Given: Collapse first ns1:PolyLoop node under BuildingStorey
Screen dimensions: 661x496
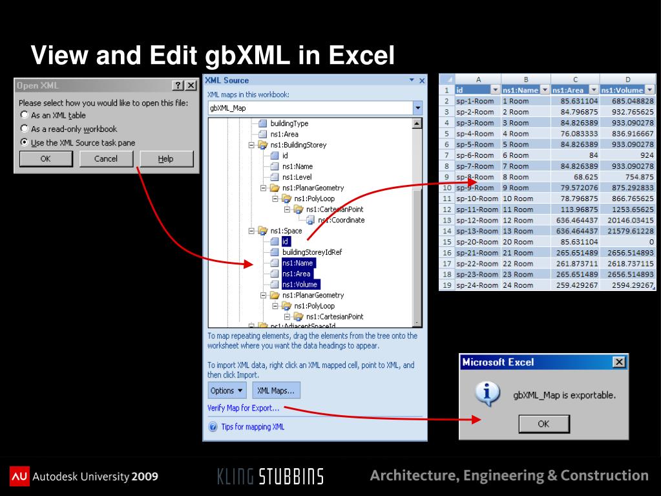Looking at the screenshot, I should 275,199.
